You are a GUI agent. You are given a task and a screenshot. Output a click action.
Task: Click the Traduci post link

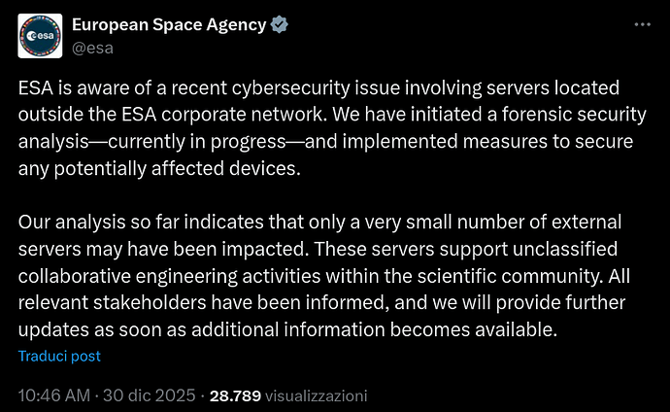[59, 356]
